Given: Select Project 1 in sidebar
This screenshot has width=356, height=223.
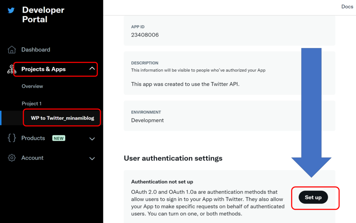Looking at the screenshot, I should [x=32, y=103].
